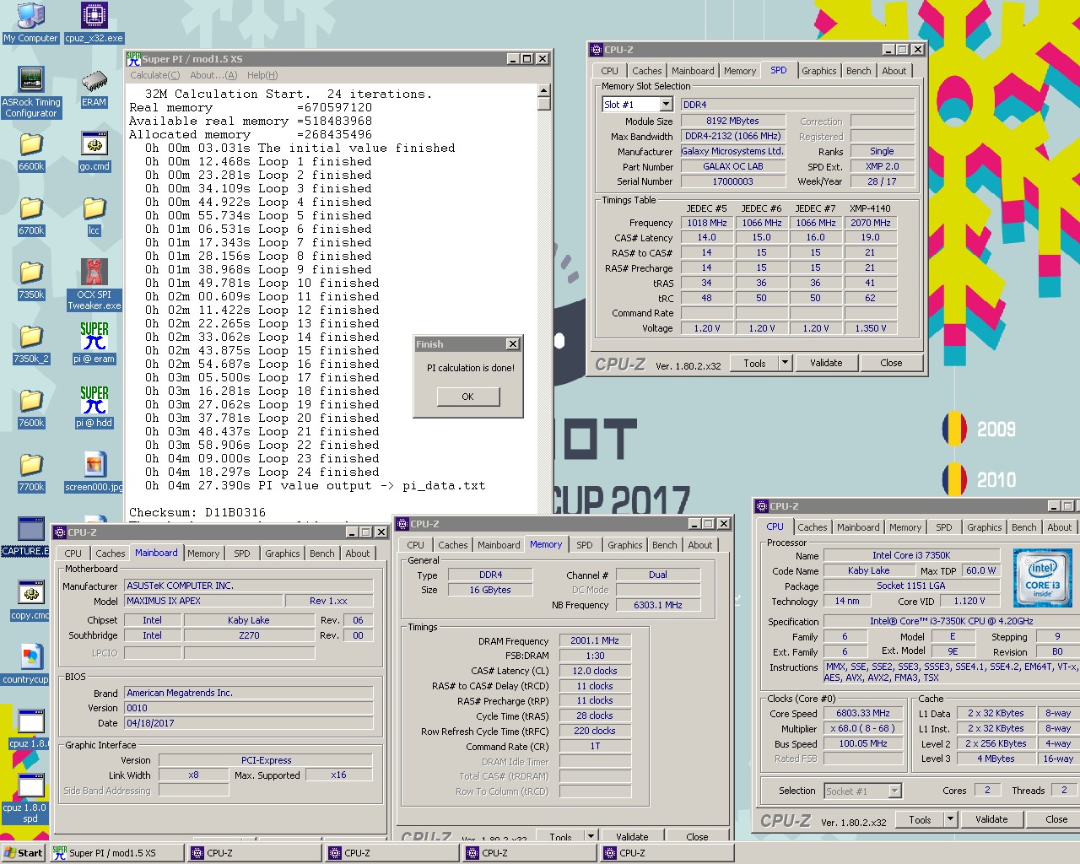
Task: Click Close button in SPD window
Action: coord(891,363)
